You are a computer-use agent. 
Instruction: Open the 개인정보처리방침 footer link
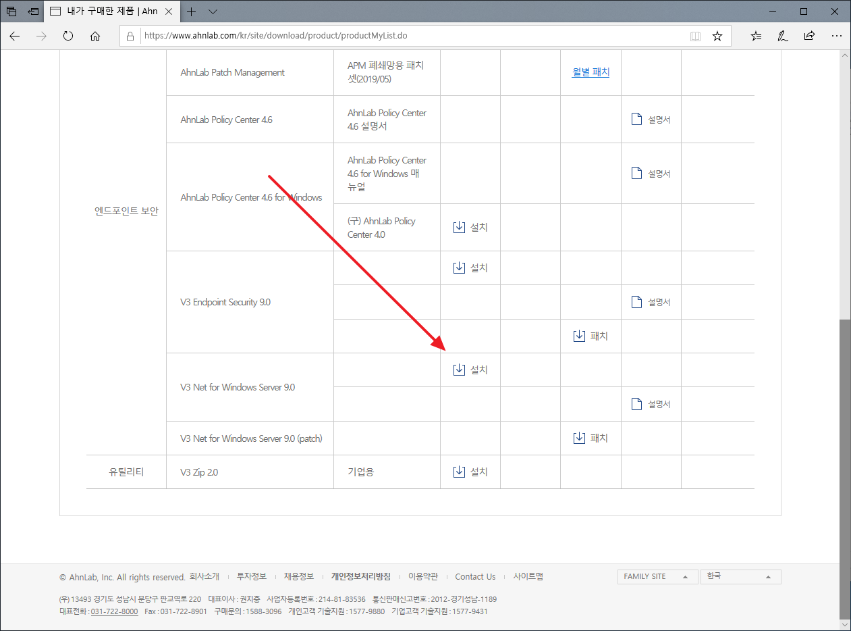tap(361, 577)
